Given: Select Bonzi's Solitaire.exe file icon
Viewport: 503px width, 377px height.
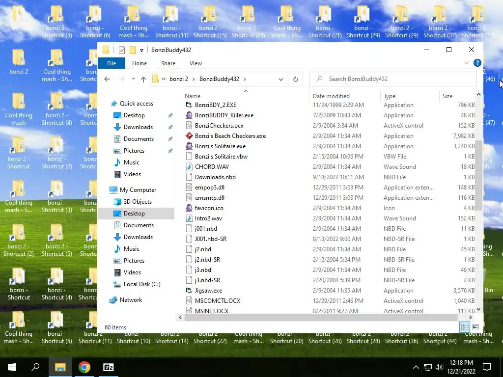Looking at the screenshot, I should [x=189, y=146].
